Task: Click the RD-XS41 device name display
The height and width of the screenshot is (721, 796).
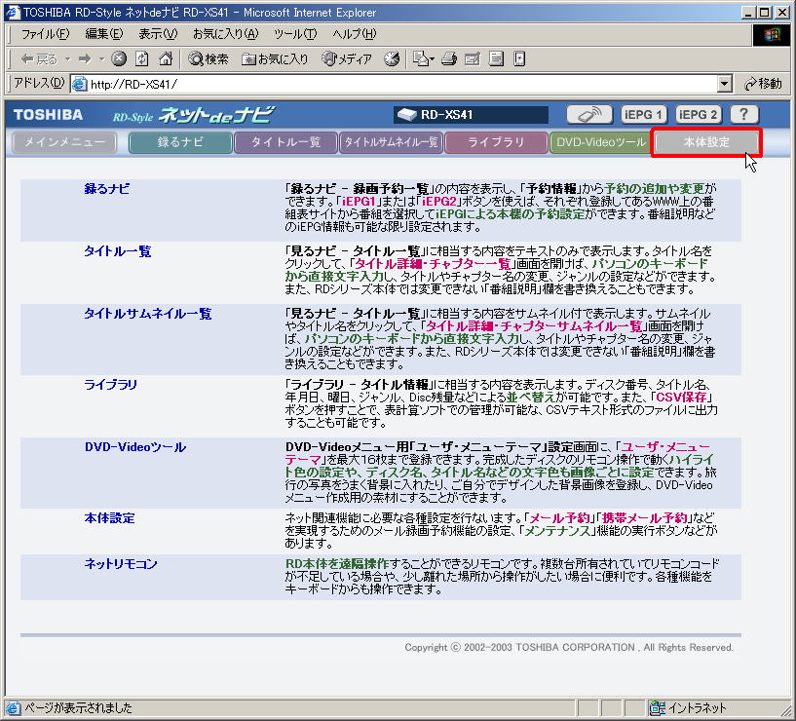Action: pyautogui.click(x=471, y=115)
